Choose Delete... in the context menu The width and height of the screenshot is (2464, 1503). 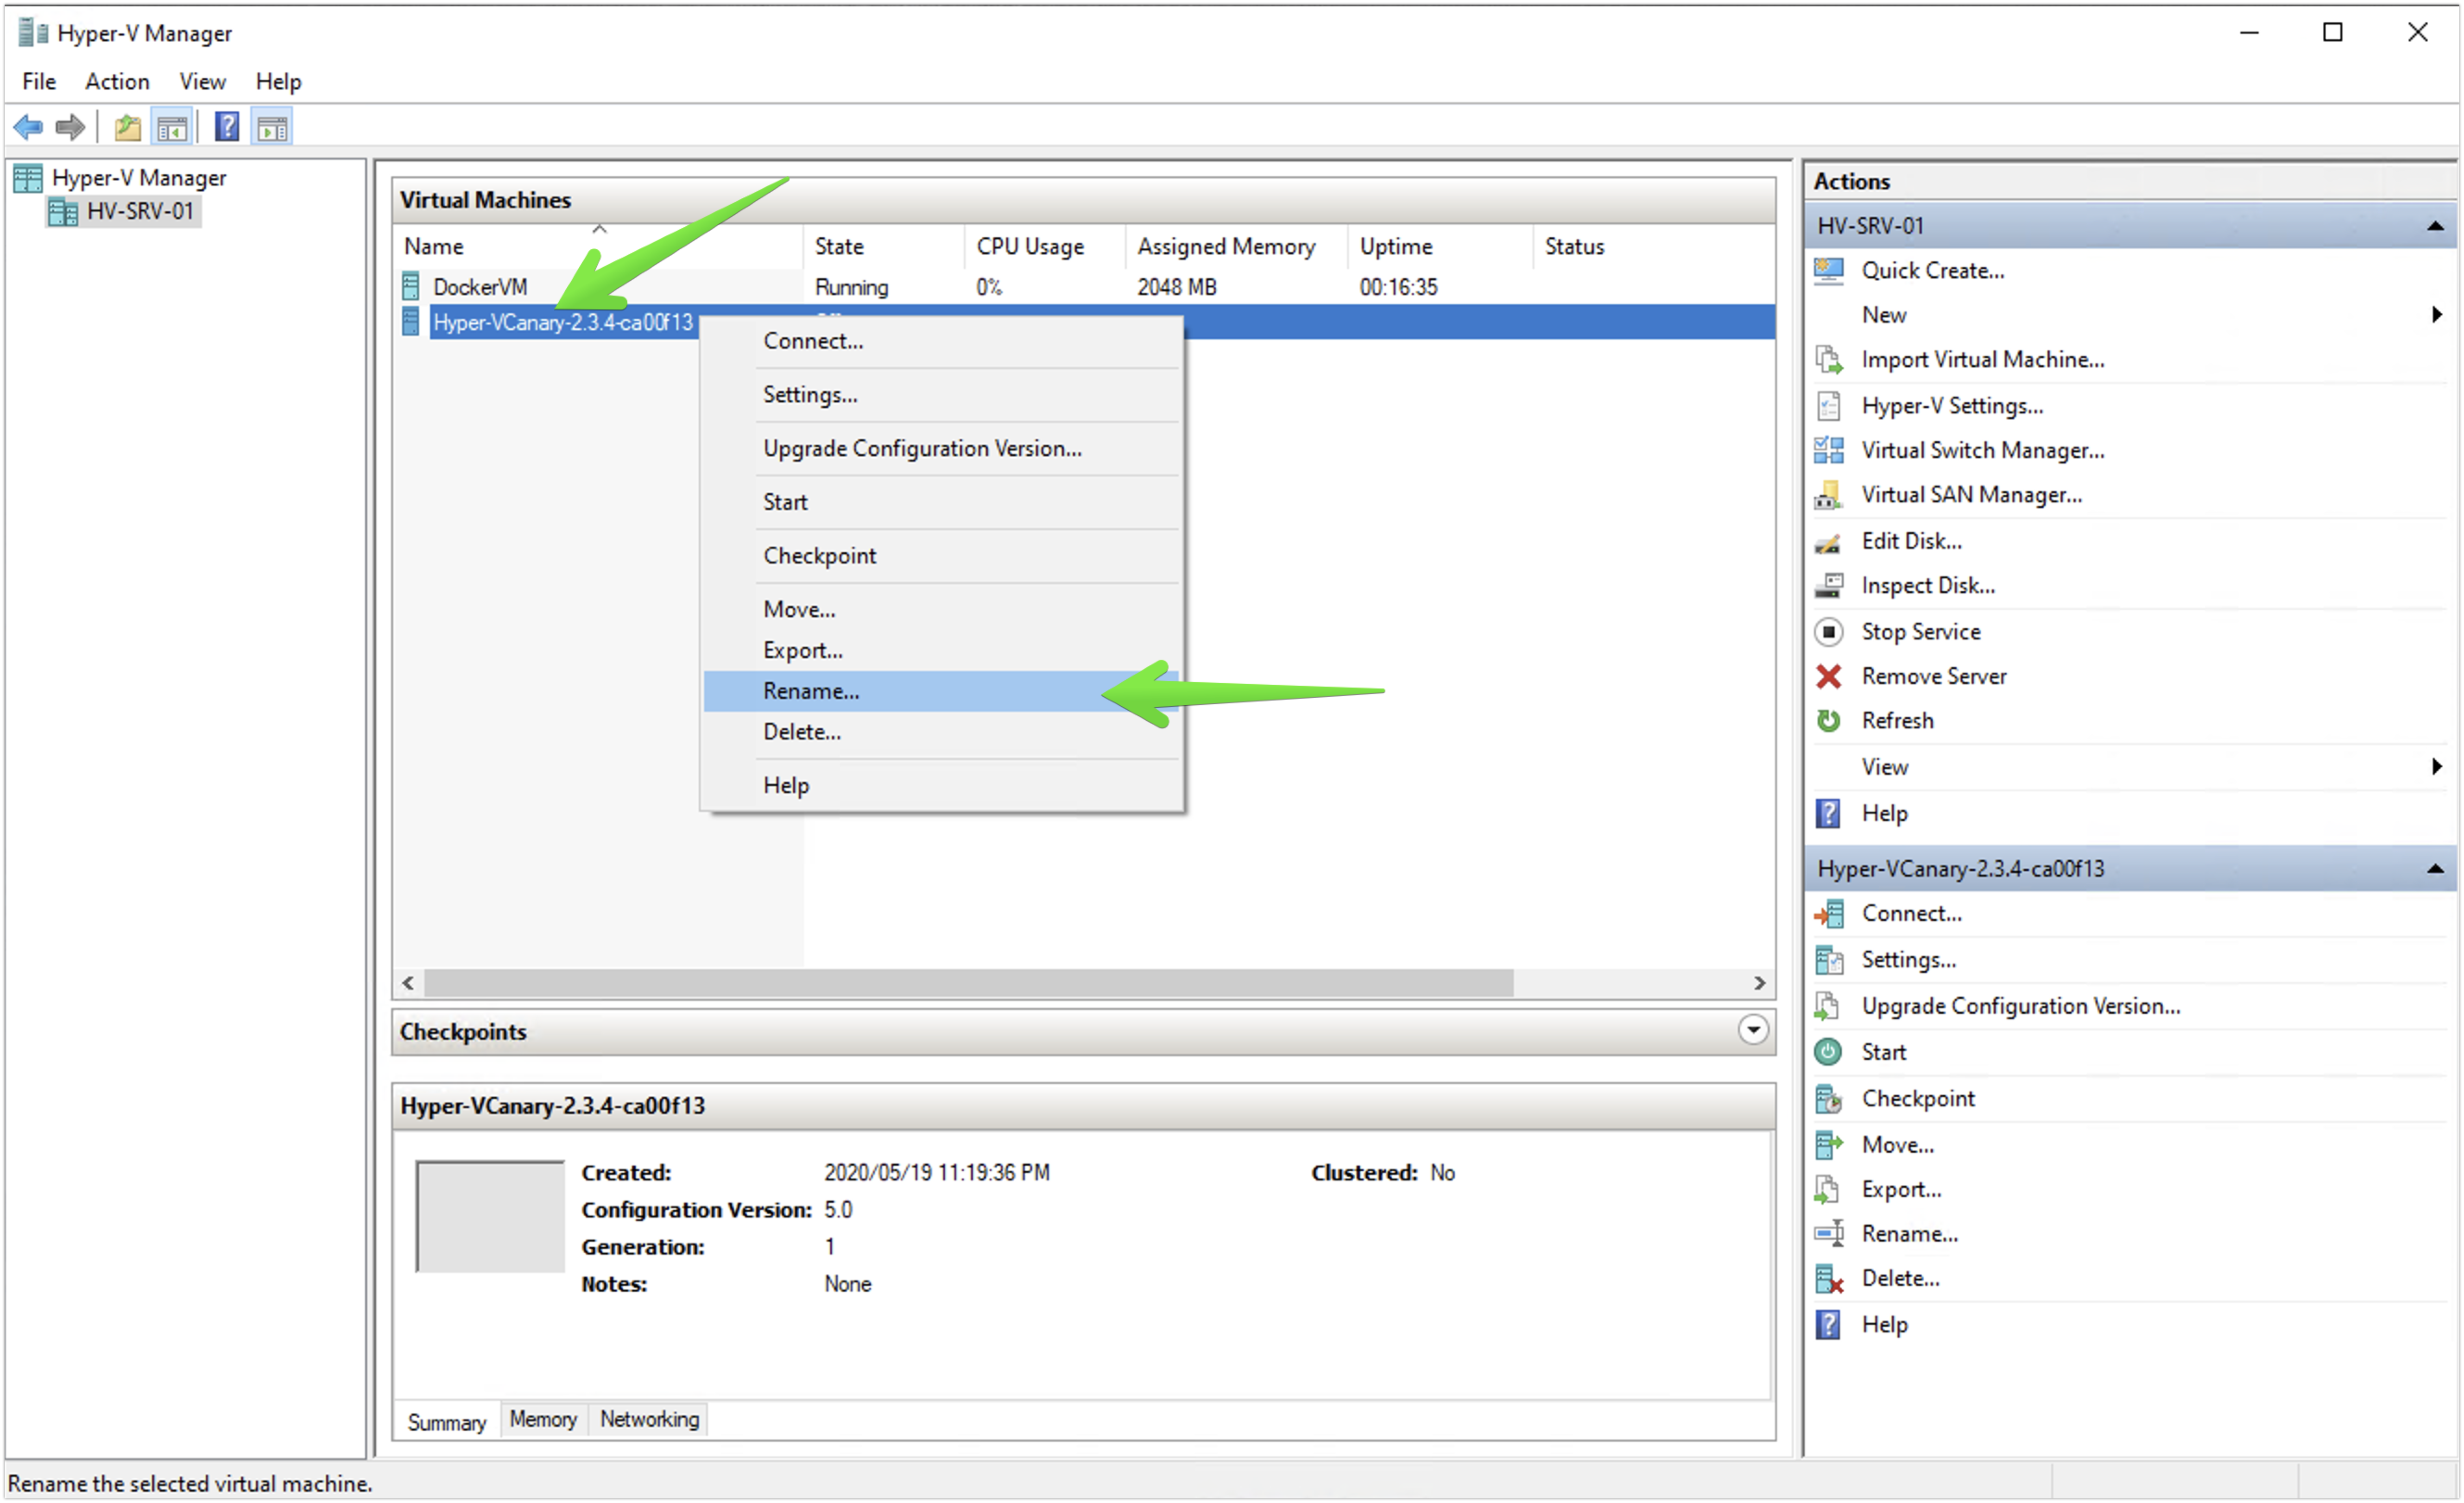(x=941, y=732)
